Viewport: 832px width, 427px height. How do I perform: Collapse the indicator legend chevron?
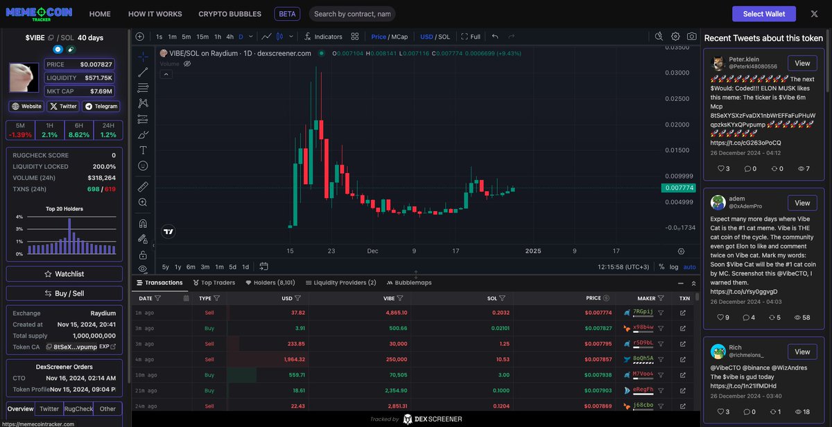pyautogui.click(x=166, y=74)
